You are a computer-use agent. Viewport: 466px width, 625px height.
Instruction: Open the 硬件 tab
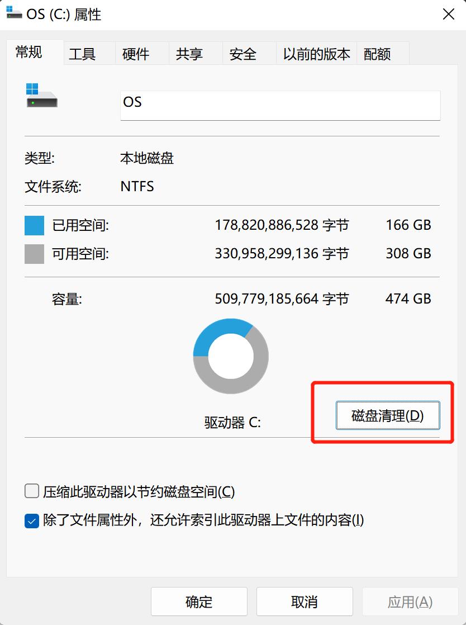point(136,54)
